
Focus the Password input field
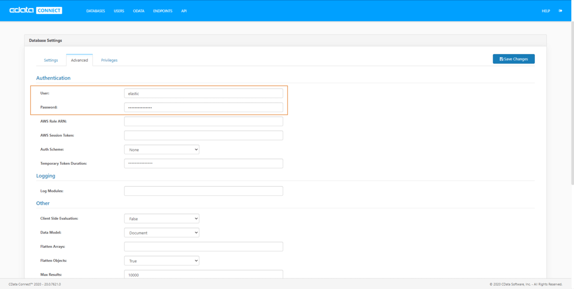203,107
